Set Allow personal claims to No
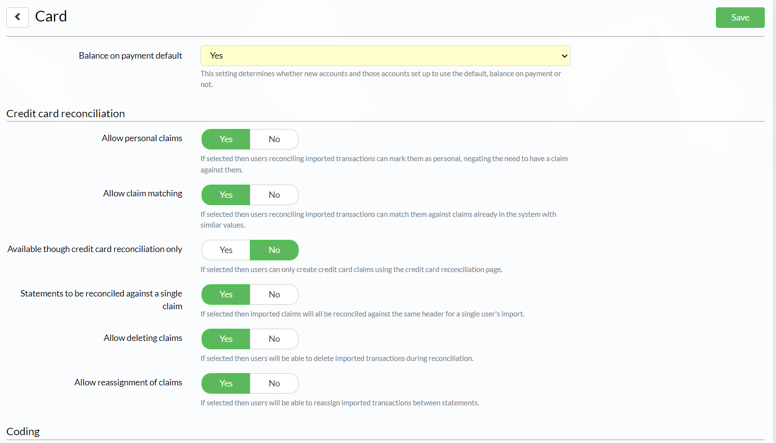Image resolution: width=776 pixels, height=443 pixels. point(274,139)
